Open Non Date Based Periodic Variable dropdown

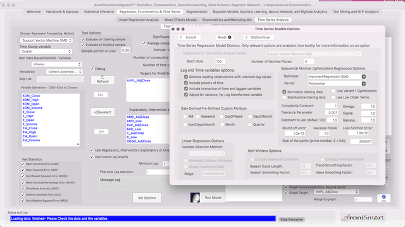click(56, 64)
